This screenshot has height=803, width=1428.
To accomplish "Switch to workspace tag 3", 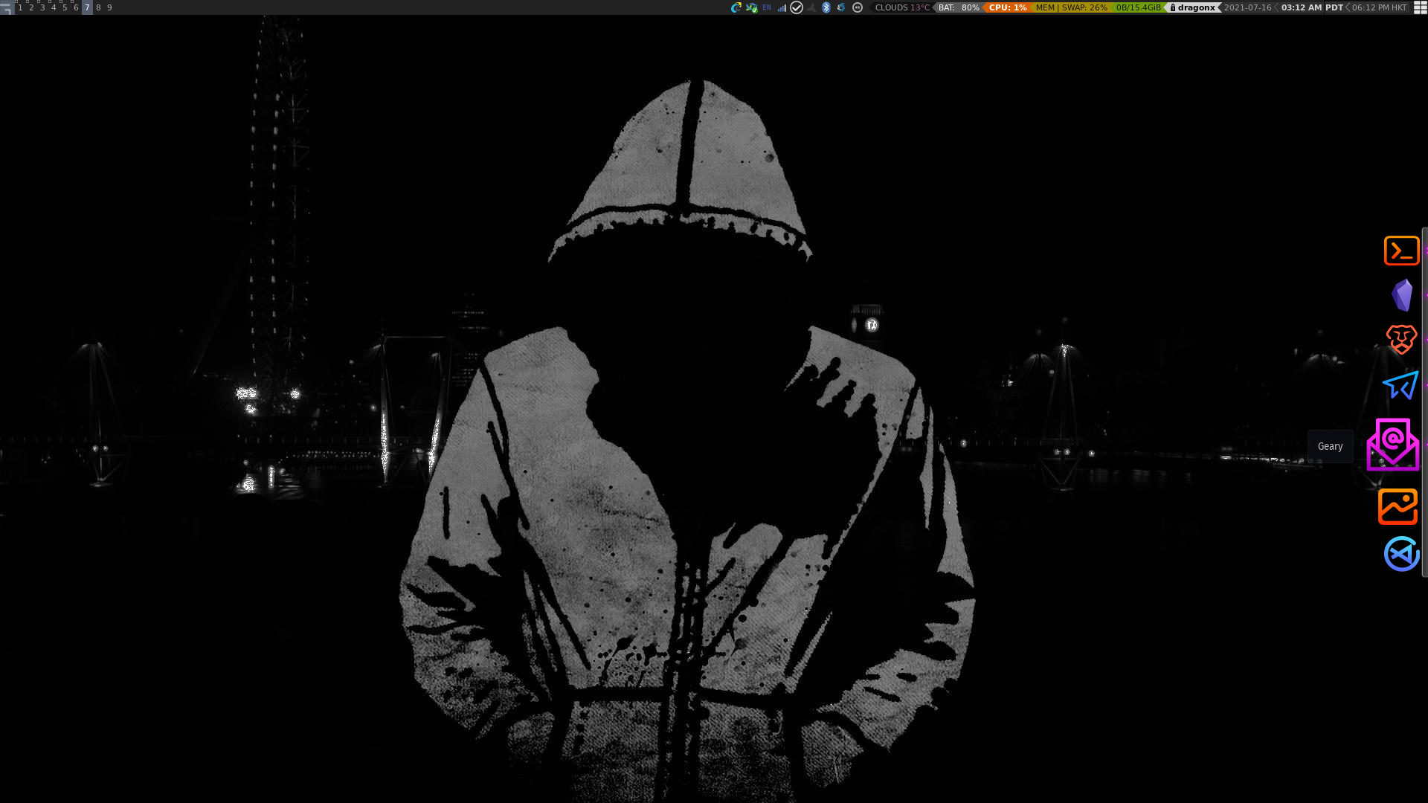I will click(42, 7).
